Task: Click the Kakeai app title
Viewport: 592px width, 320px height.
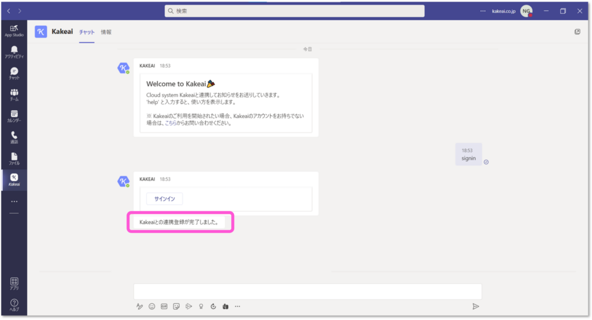Action: click(x=62, y=32)
